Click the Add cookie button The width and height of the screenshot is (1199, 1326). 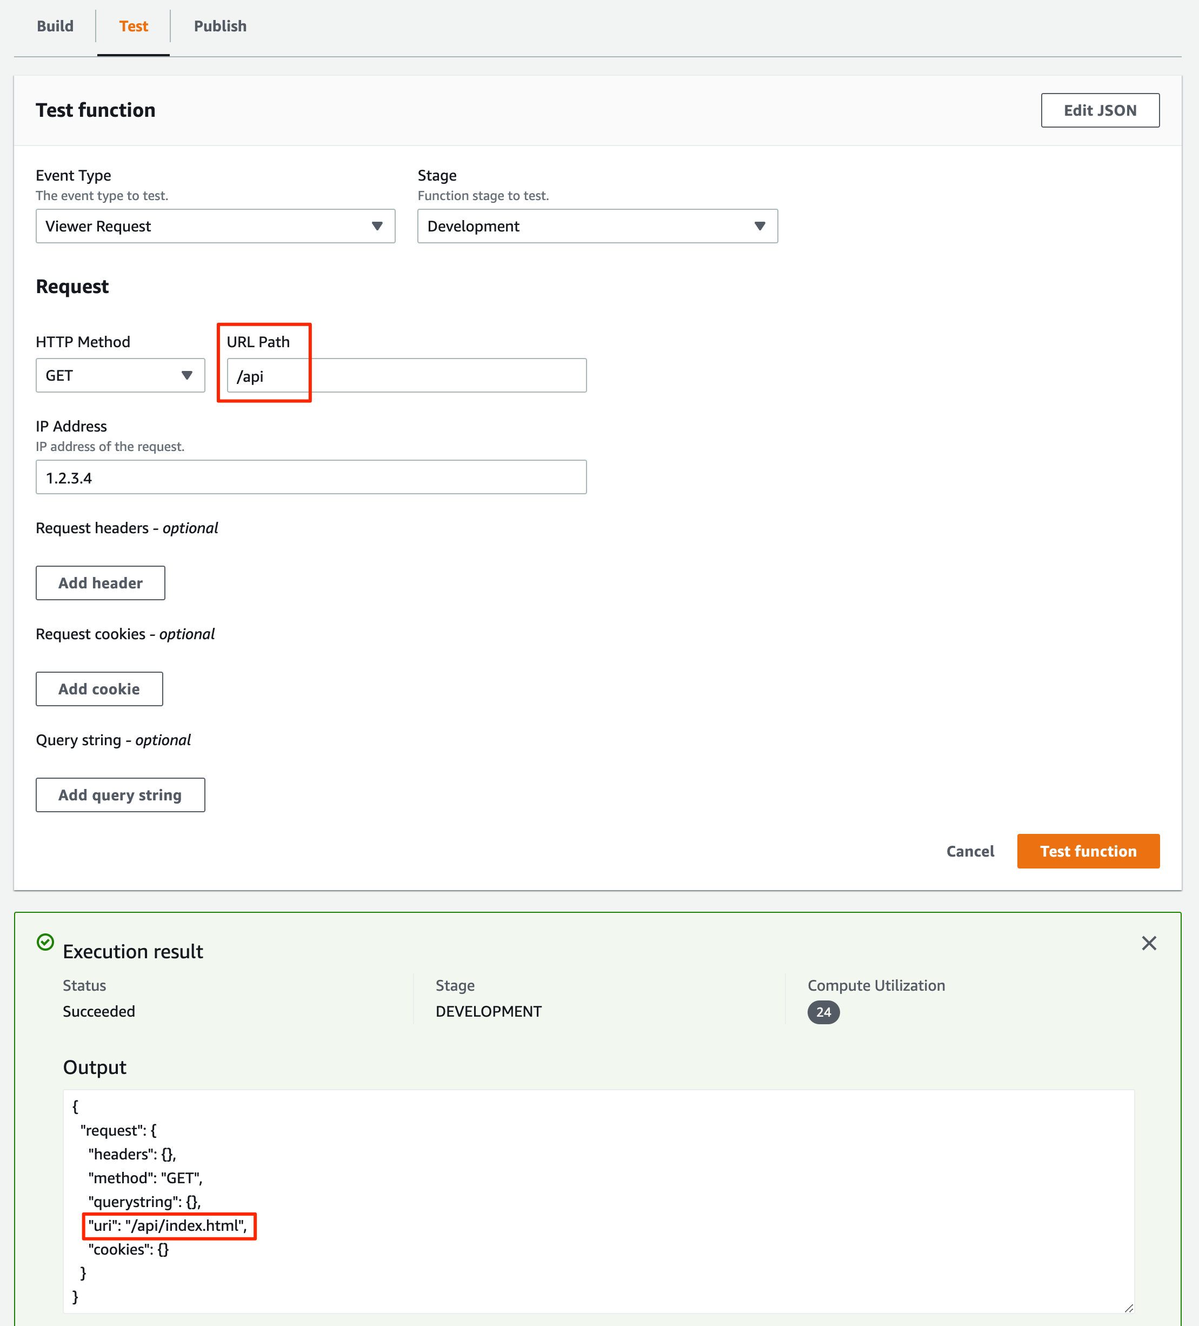point(99,688)
